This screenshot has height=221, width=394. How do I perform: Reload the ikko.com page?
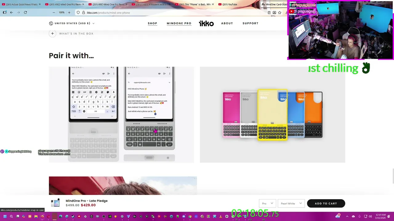25,13
